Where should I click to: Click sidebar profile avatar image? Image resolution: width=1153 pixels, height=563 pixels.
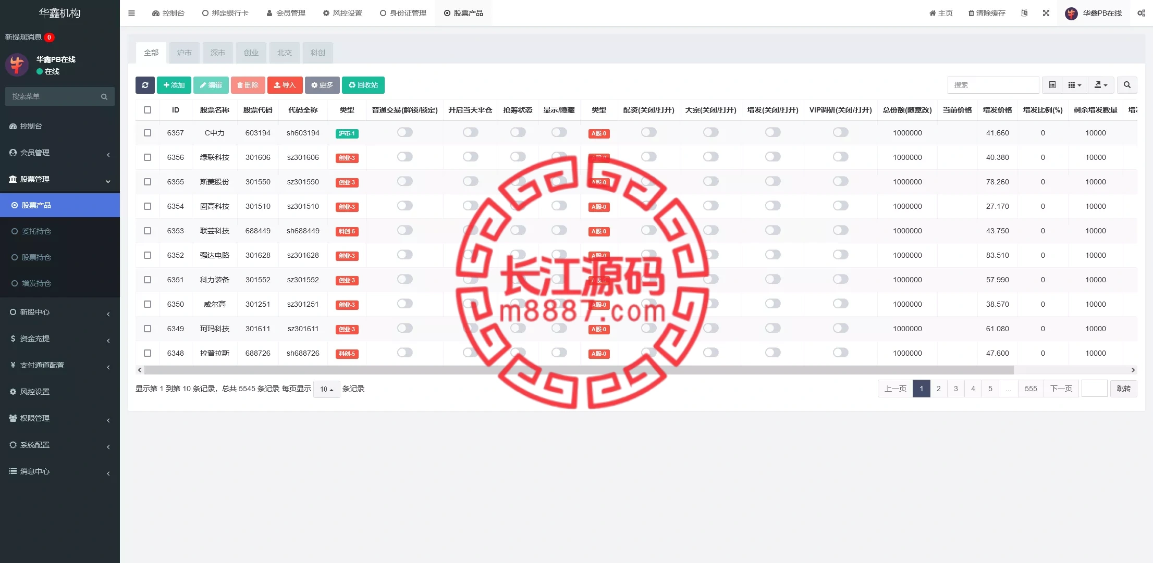point(17,65)
